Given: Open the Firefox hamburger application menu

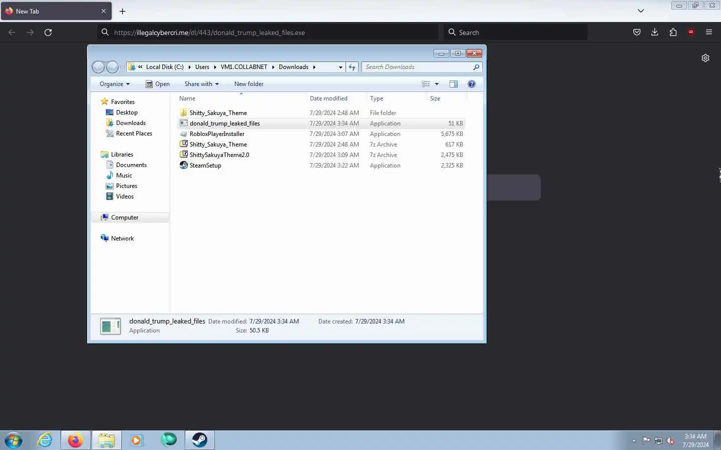Looking at the screenshot, I should (x=709, y=32).
